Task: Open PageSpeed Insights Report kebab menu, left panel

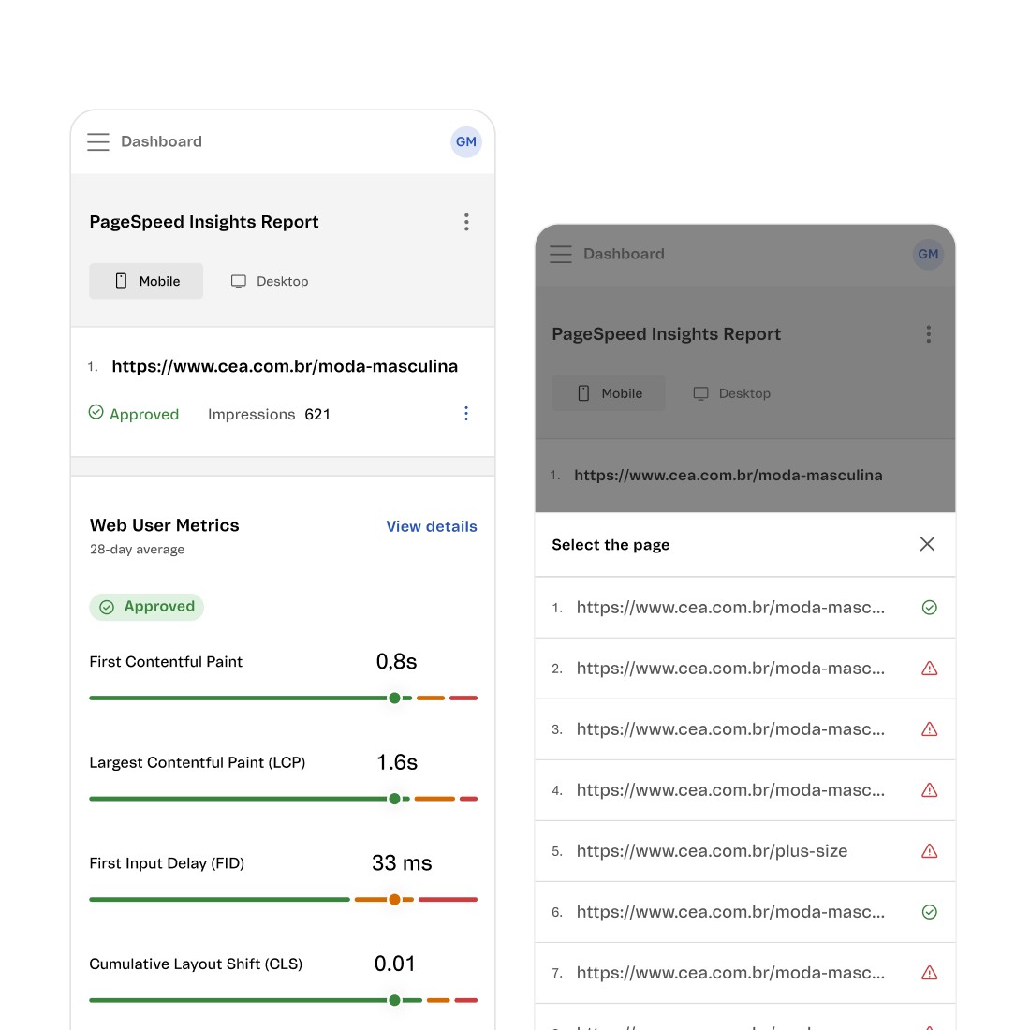Action: (465, 222)
